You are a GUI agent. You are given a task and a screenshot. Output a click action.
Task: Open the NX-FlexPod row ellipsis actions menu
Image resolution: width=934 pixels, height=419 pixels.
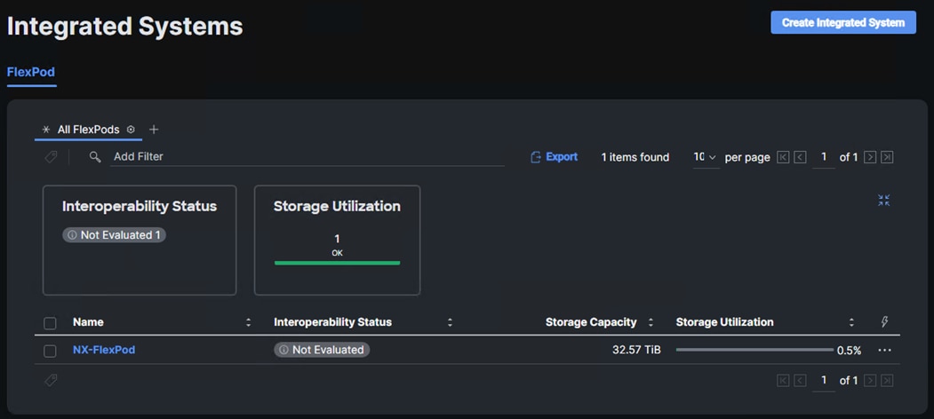coord(883,350)
